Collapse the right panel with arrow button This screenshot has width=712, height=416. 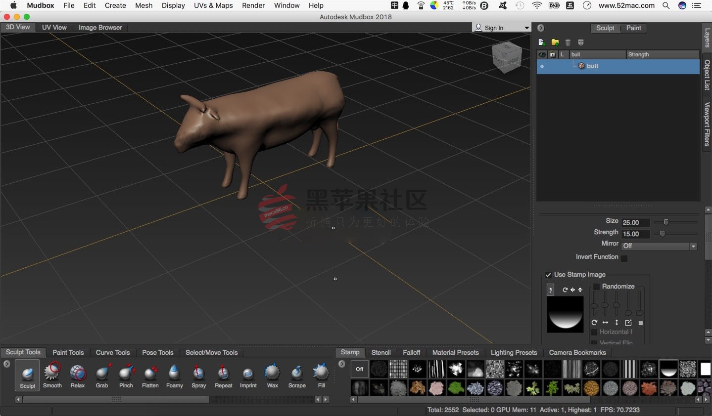[x=541, y=28]
